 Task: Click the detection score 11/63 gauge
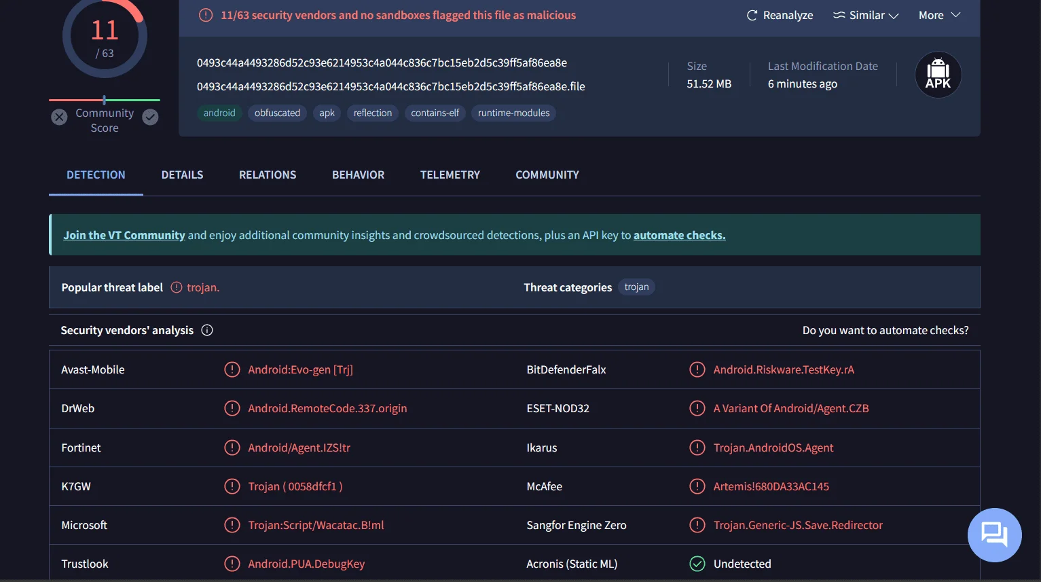point(105,37)
